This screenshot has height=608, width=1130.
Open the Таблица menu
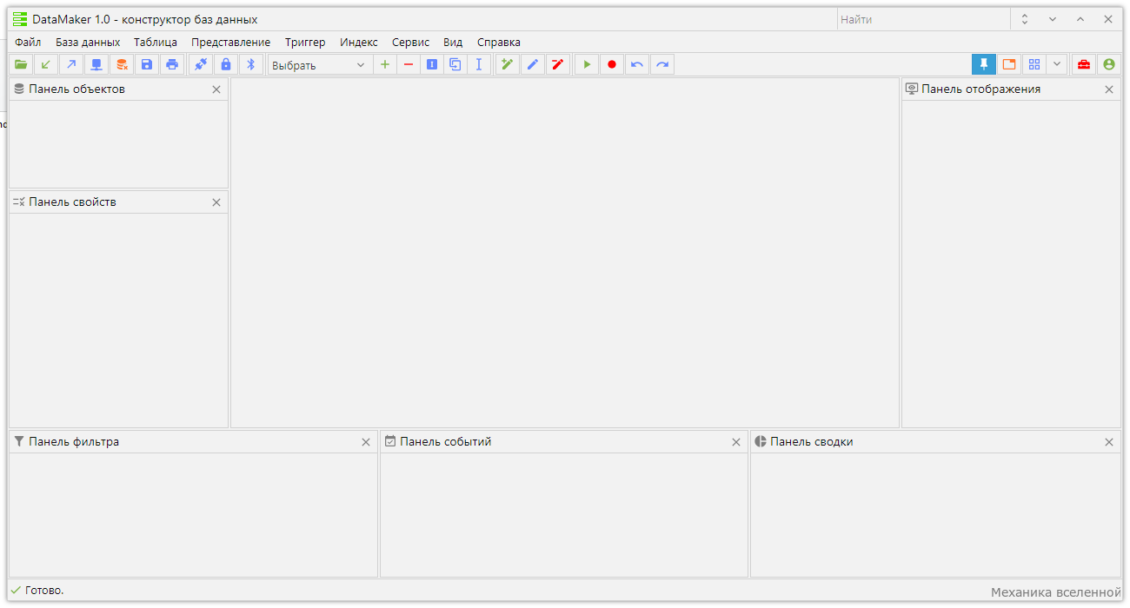(156, 42)
